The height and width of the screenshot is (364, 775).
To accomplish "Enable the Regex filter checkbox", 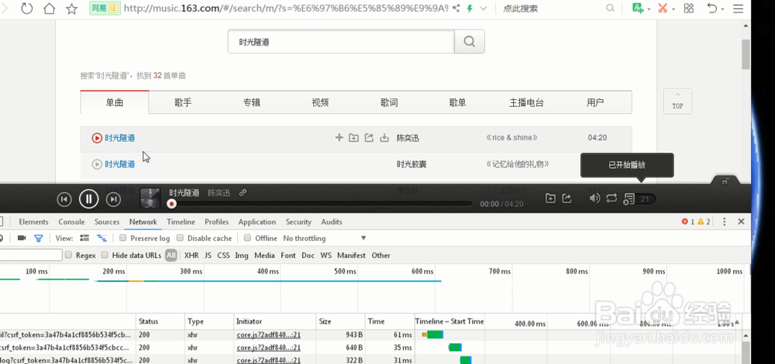I will click(x=69, y=255).
